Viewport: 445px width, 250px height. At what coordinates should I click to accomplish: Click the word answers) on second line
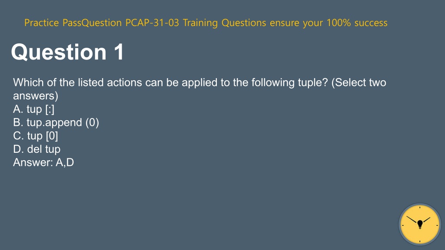(x=36, y=96)
